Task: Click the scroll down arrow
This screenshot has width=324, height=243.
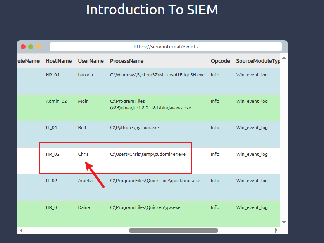Action: tap(284, 222)
